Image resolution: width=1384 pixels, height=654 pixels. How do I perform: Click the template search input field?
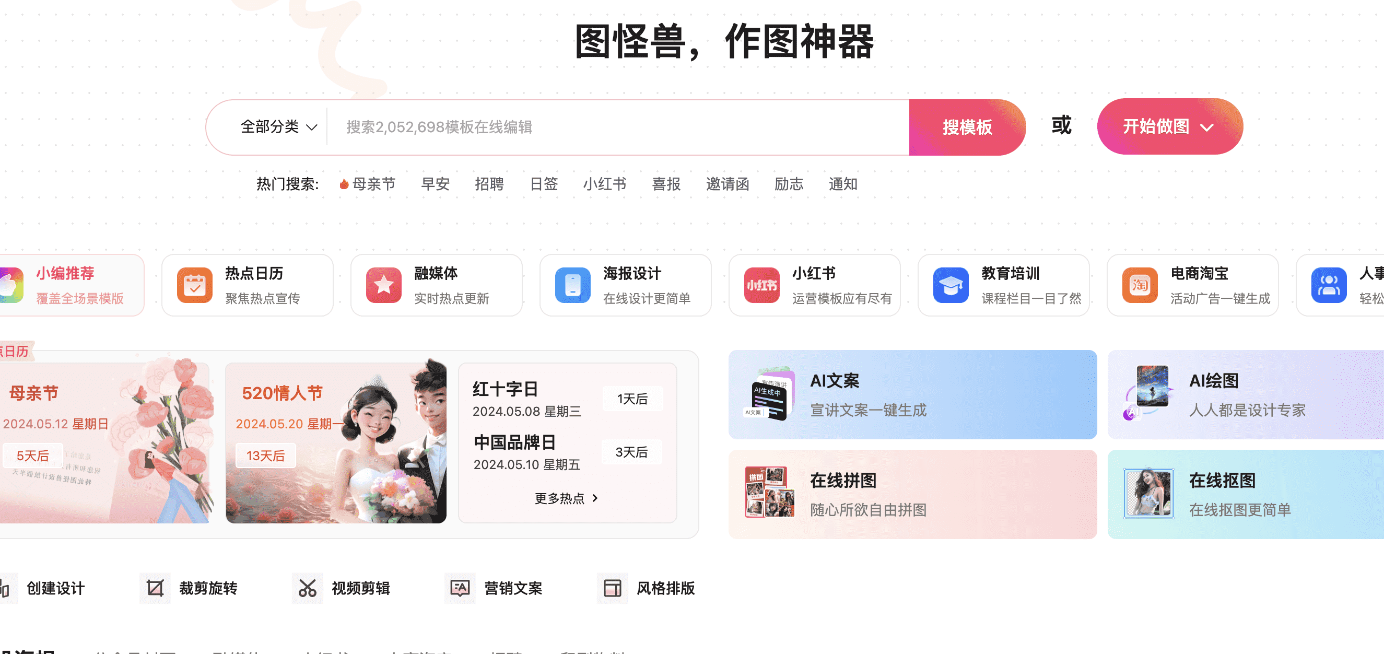(x=618, y=127)
